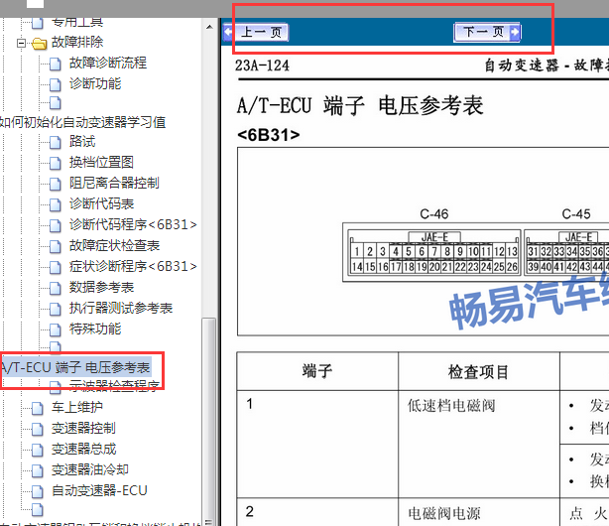This screenshot has height=526, width=609.
Task: Open the 诊断代码表 tree item
Action: pos(101,203)
